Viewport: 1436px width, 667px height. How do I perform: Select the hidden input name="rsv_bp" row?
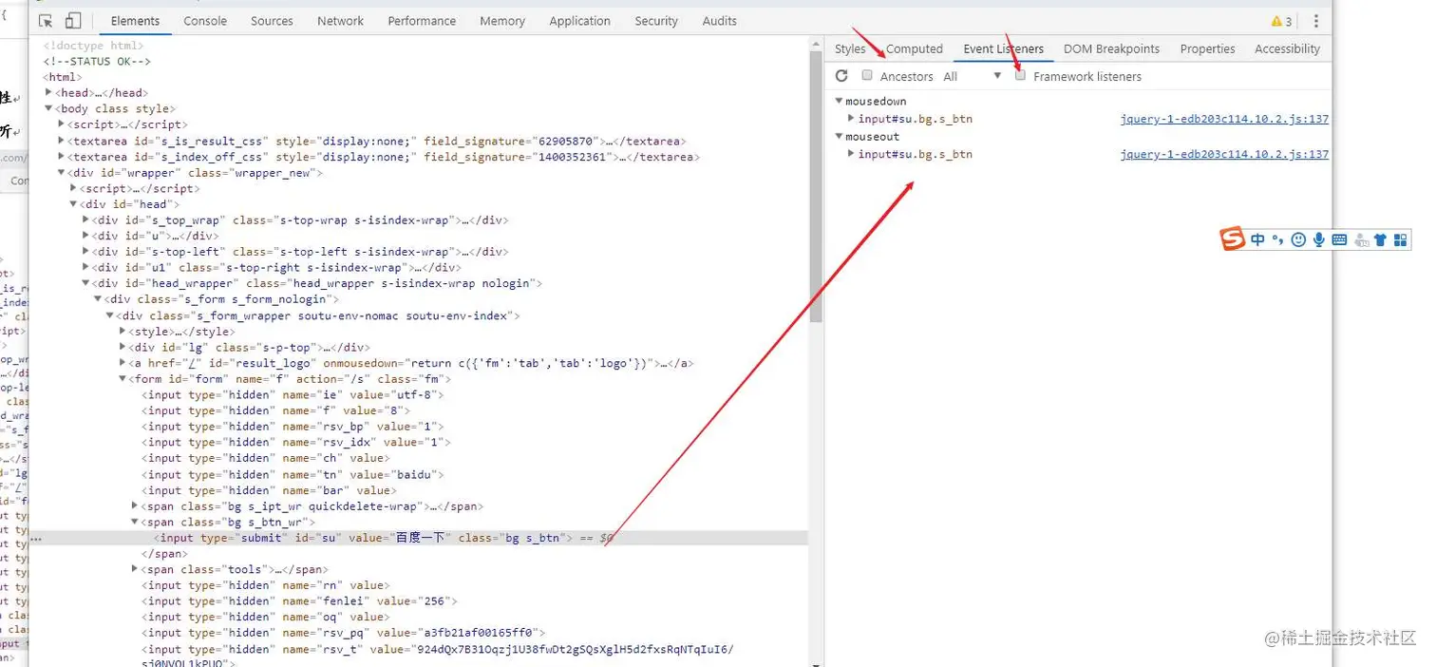coord(293,427)
